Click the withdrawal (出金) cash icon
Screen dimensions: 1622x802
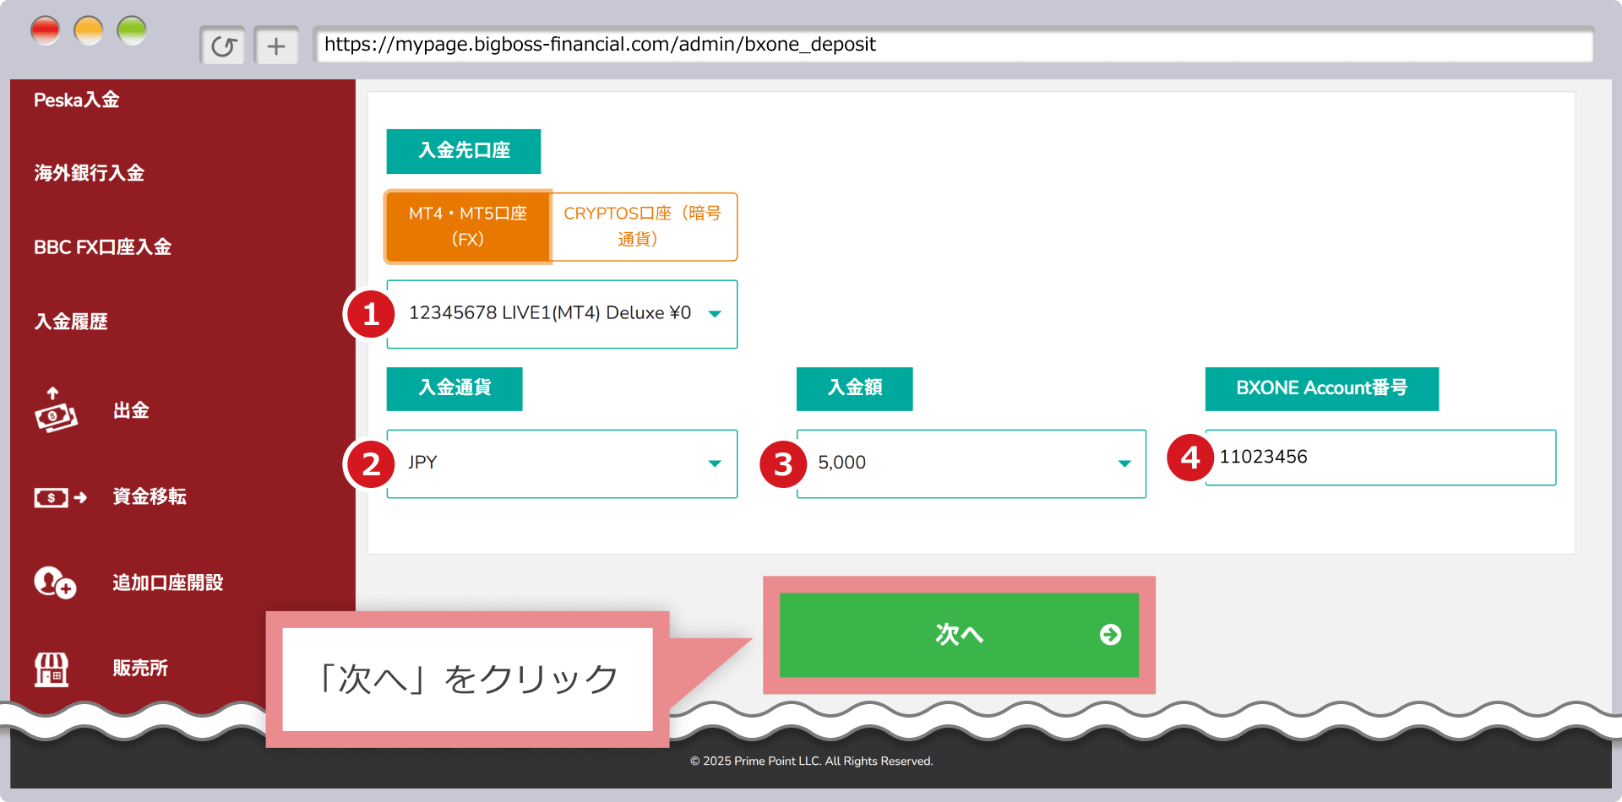coord(56,411)
